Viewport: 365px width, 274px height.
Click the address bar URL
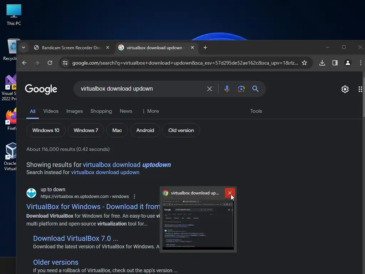(185, 63)
